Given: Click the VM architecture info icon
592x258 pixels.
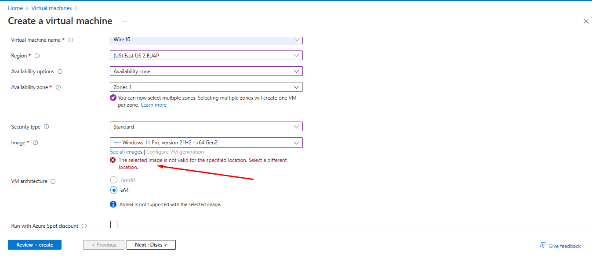Looking at the screenshot, I should point(53,181).
